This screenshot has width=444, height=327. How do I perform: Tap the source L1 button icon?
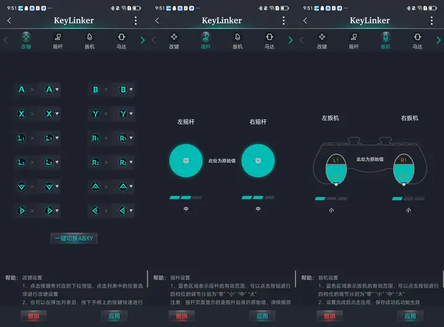point(22,138)
